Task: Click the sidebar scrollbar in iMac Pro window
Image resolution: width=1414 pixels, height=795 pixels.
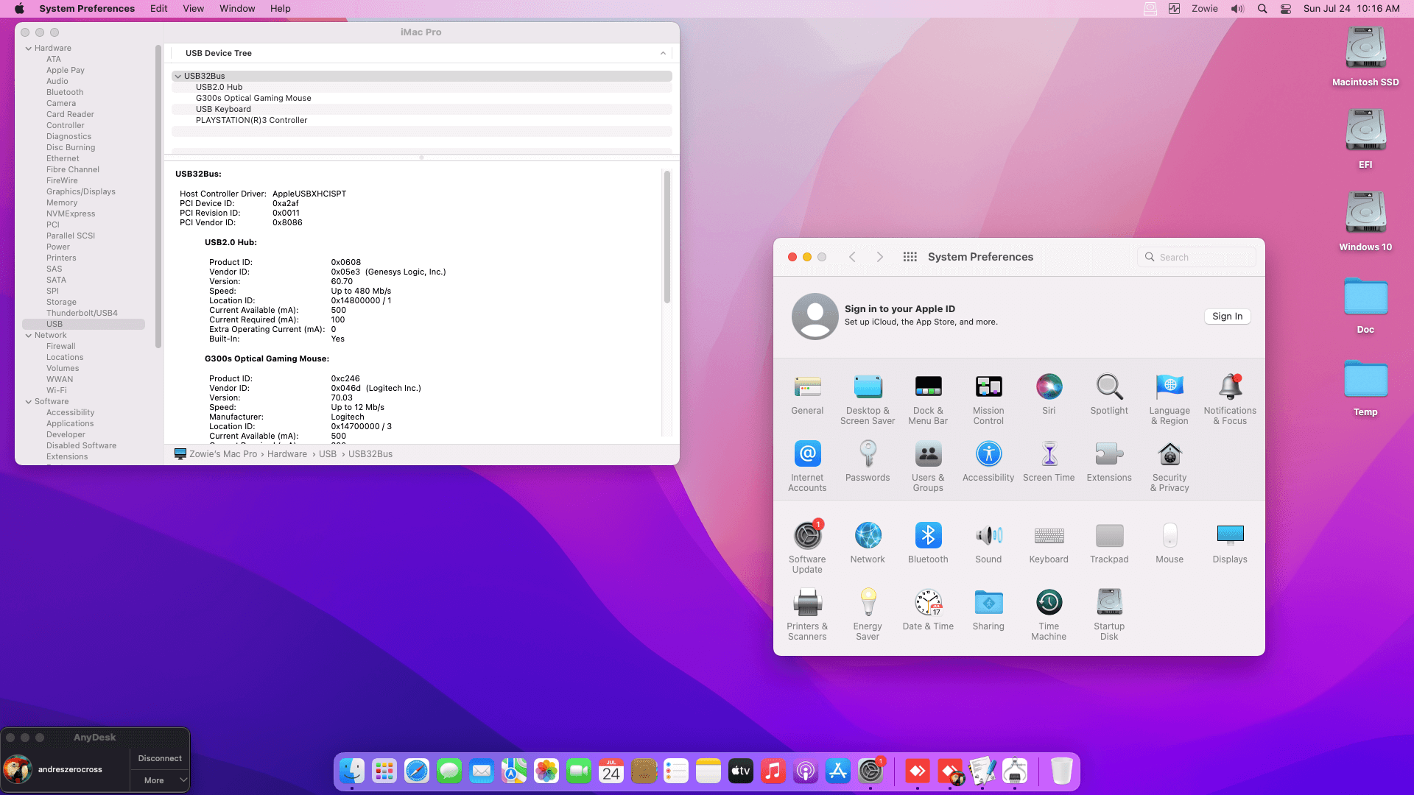Action: (158, 197)
